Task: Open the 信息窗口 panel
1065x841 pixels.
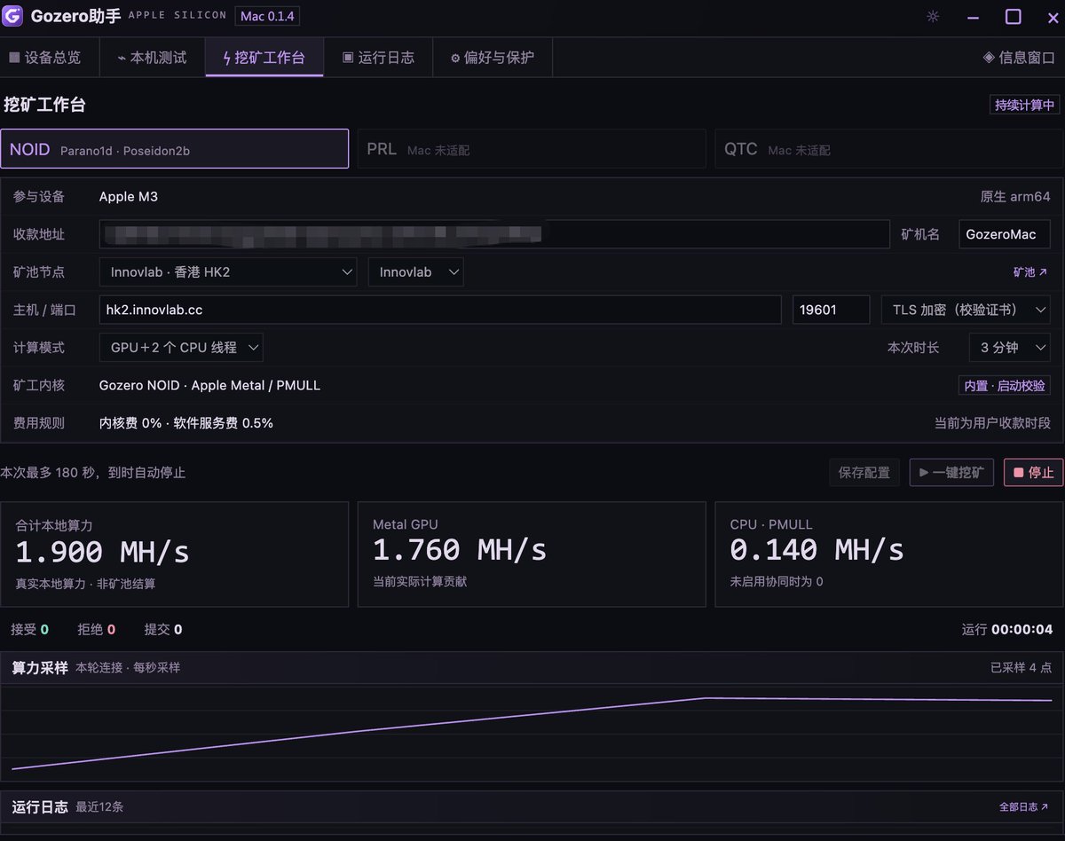Action: pyautogui.click(x=1019, y=58)
